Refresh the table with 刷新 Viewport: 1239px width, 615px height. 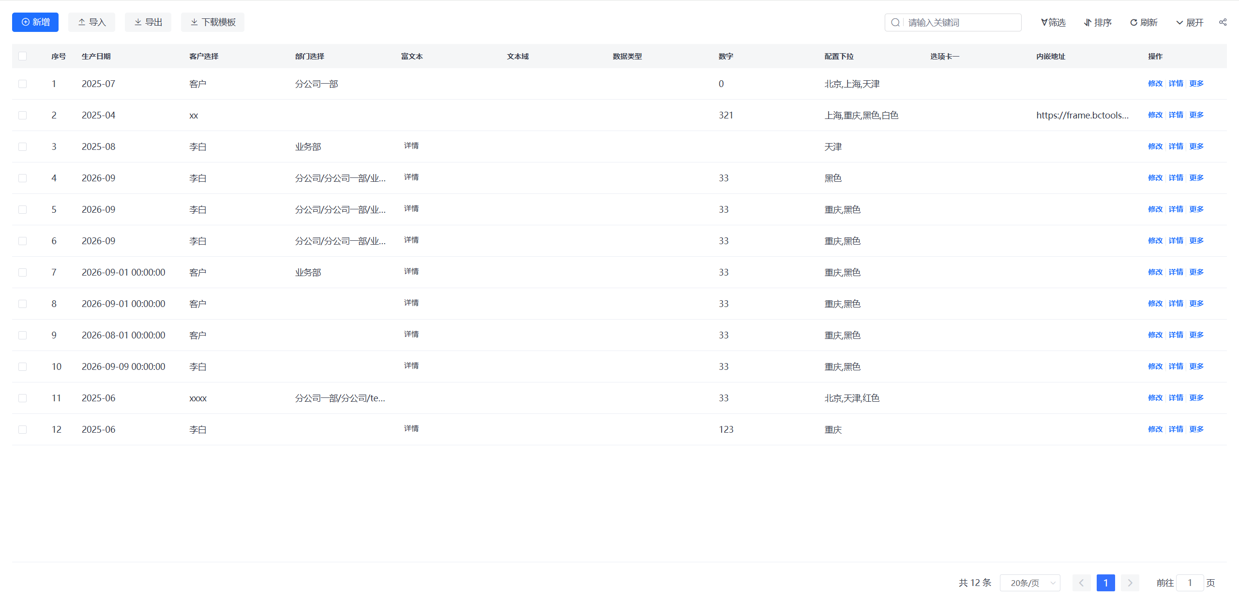tap(1143, 23)
